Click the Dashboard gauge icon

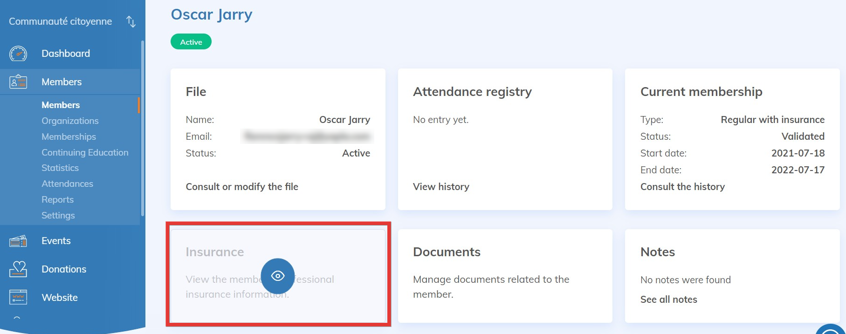(18, 54)
